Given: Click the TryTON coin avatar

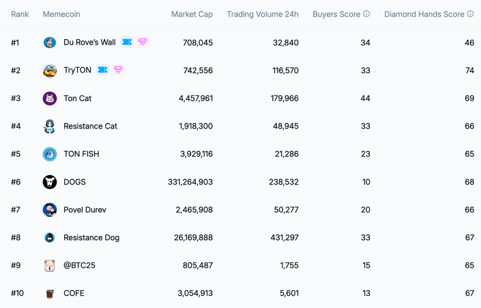Looking at the screenshot, I should tap(50, 70).
